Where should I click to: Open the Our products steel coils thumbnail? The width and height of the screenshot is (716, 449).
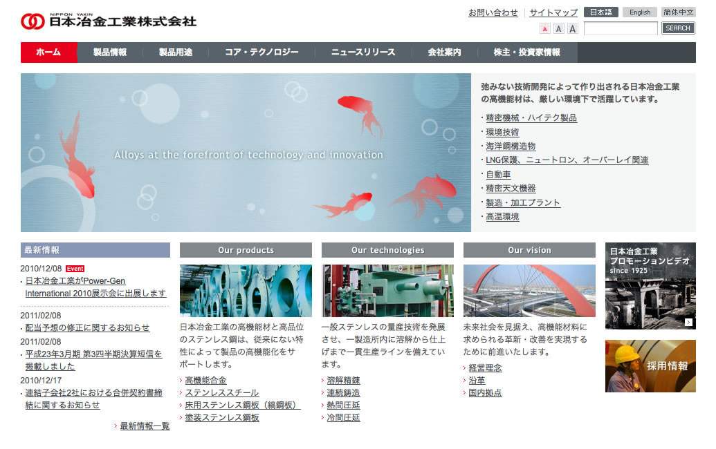pos(246,291)
